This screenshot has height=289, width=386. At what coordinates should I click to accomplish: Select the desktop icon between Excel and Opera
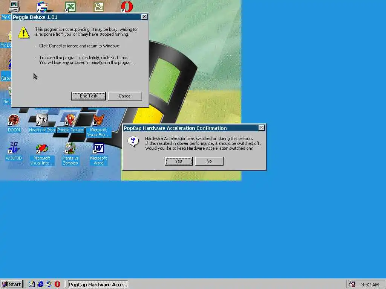[x=98, y=7]
